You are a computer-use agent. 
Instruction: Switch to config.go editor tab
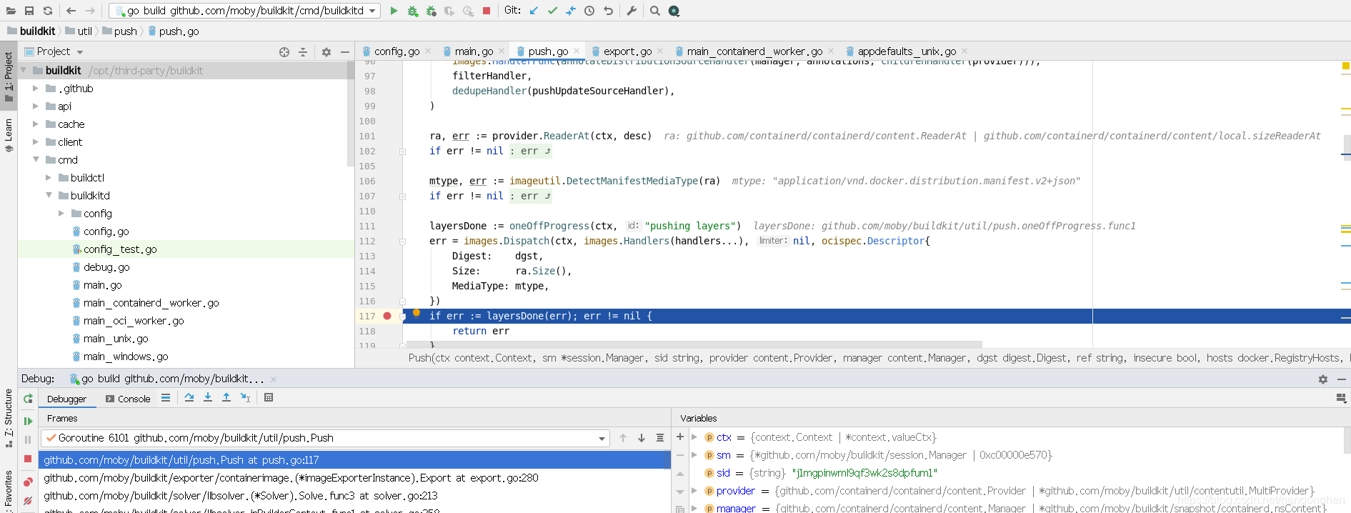[x=397, y=51]
